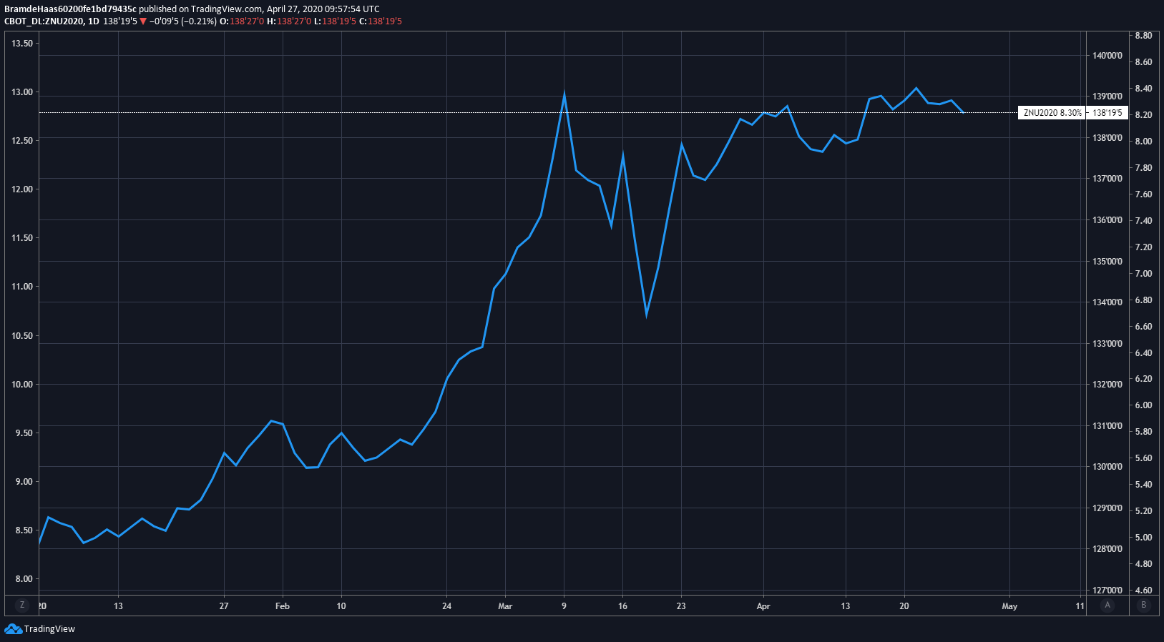Click the 133'00'0 price axis label
The width and height of the screenshot is (1164, 642).
click(x=1107, y=344)
